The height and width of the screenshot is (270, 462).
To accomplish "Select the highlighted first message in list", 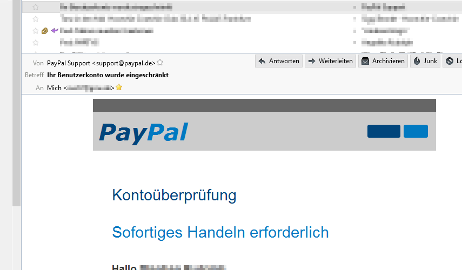I will point(242,7).
